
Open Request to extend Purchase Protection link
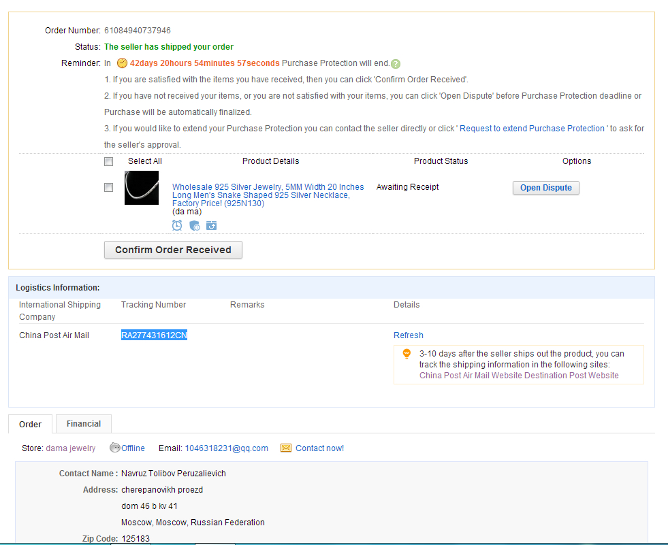pos(532,129)
